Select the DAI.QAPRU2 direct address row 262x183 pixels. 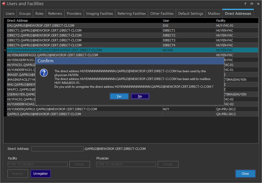pyautogui.click(x=41, y=26)
